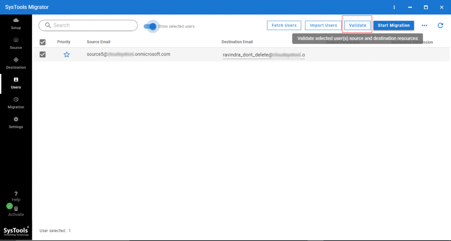Toggle Show selected users switch

pyautogui.click(x=150, y=26)
